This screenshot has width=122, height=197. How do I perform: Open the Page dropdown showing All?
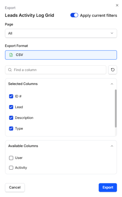click(x=61, y=33)
